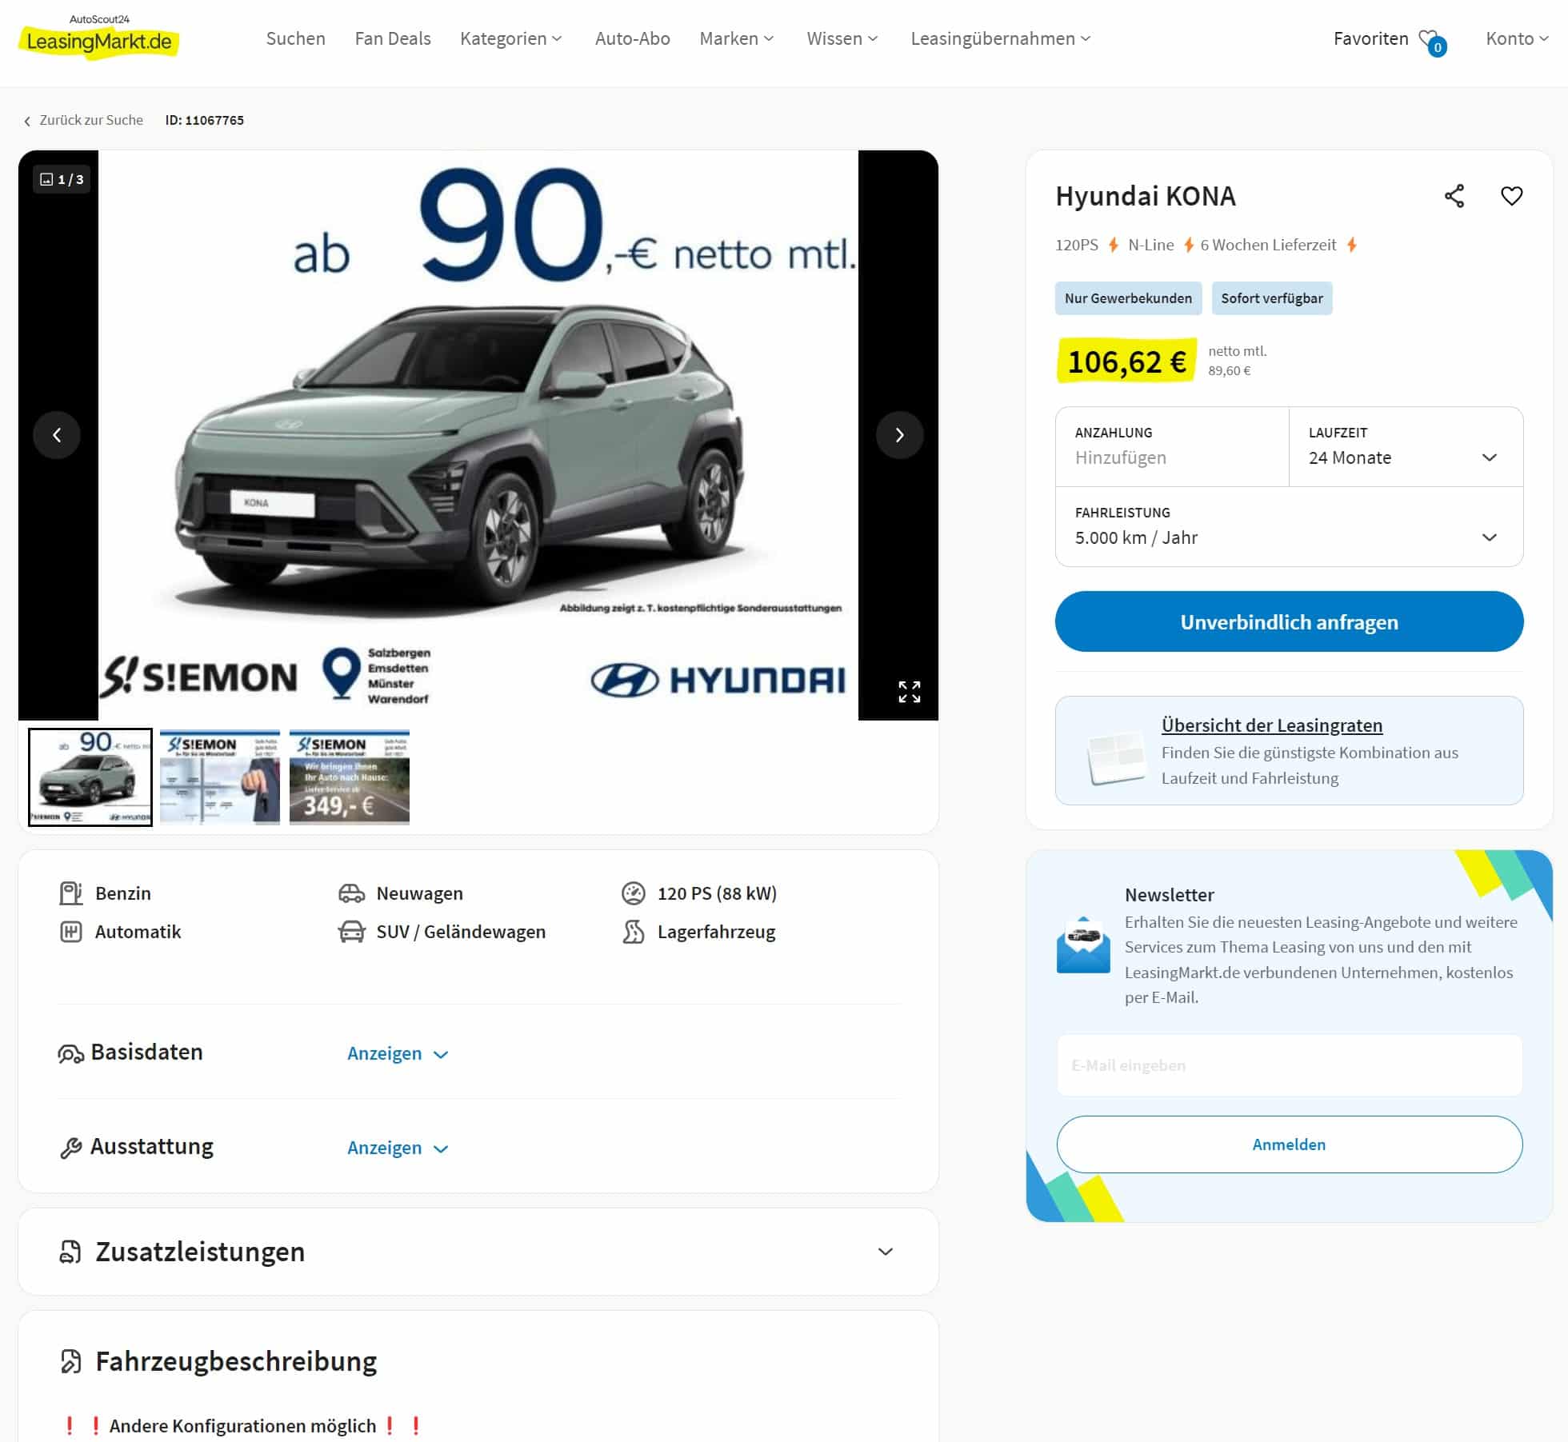Click the 89,60 € netto price text

[x=1229, y=370]
